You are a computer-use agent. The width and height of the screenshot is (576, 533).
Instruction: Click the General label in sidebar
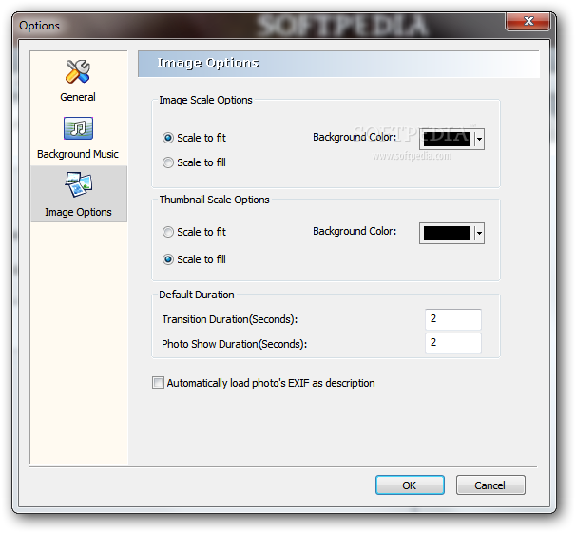click(x=78, y=97)
